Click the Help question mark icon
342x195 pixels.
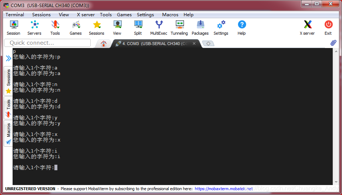242,28
